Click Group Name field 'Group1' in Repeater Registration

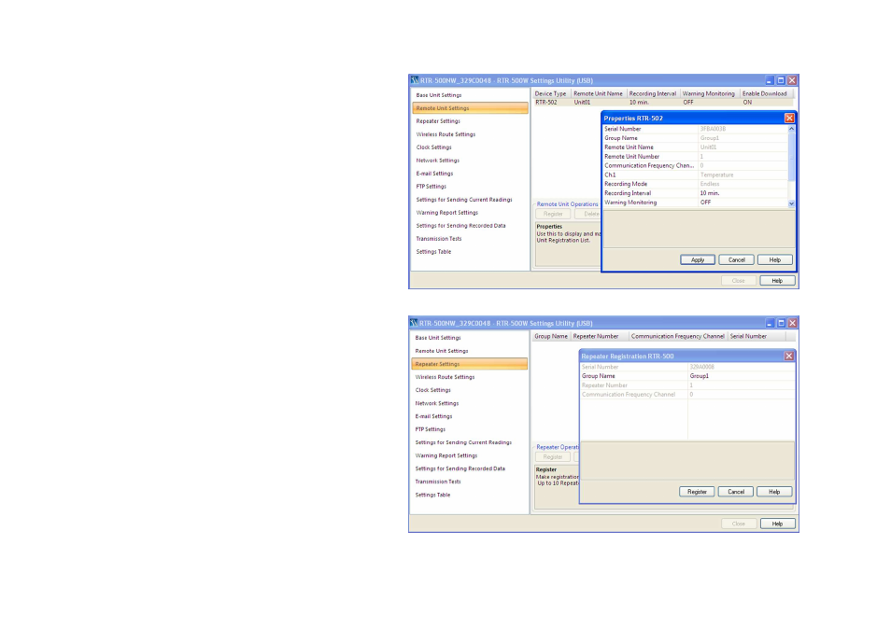click(741, 376)
